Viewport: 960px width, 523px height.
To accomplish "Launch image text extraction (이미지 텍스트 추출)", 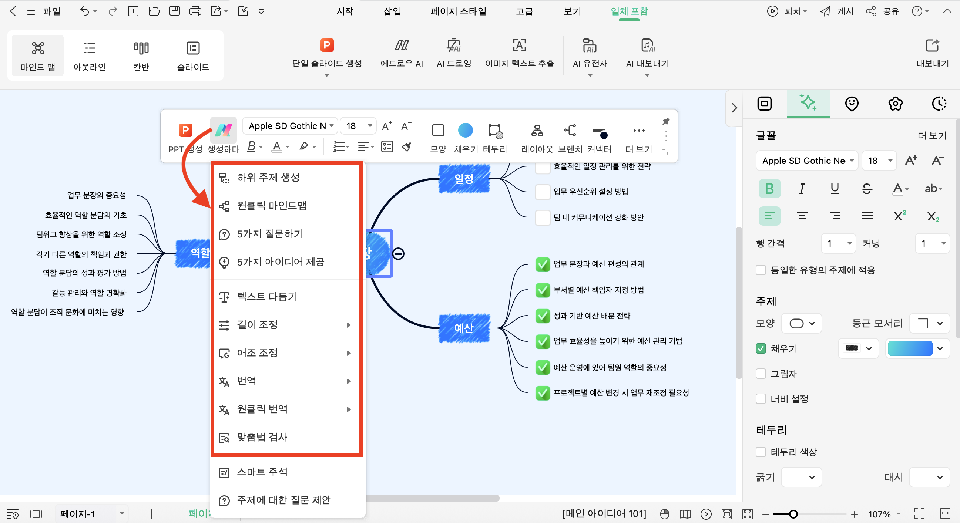I will (519, 54).
